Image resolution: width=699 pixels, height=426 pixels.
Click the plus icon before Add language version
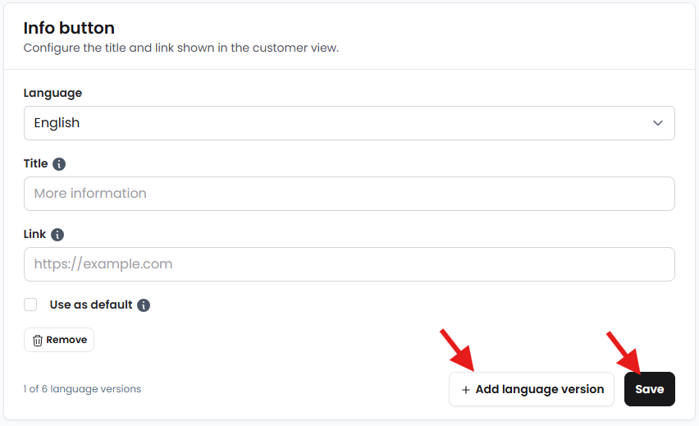(x=466, y=390)
